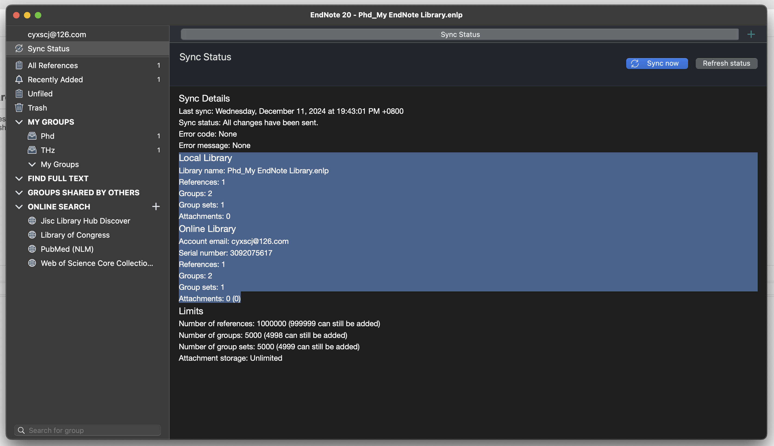Click the Sync Status sidebar icon

point(19,48)
